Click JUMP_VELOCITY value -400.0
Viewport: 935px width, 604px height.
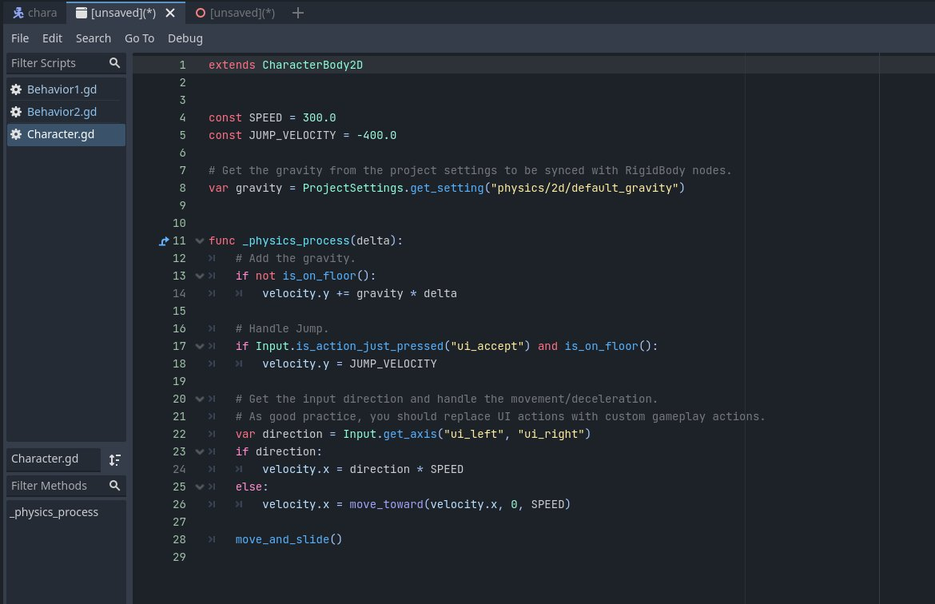[x=376, y=135]
